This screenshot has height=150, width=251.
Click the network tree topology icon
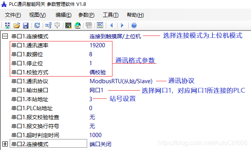click(48, 25)
